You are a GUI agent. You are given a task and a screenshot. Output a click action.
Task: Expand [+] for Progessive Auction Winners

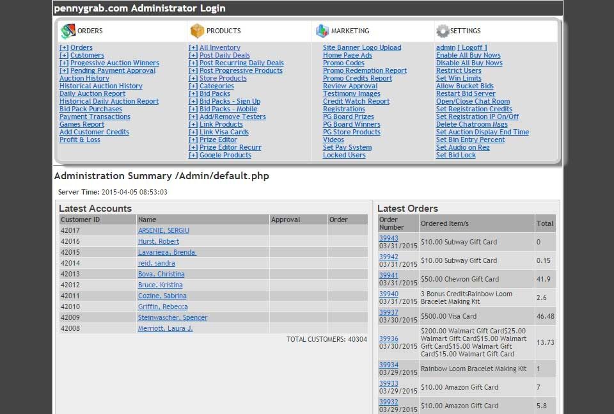click(64, 63)
